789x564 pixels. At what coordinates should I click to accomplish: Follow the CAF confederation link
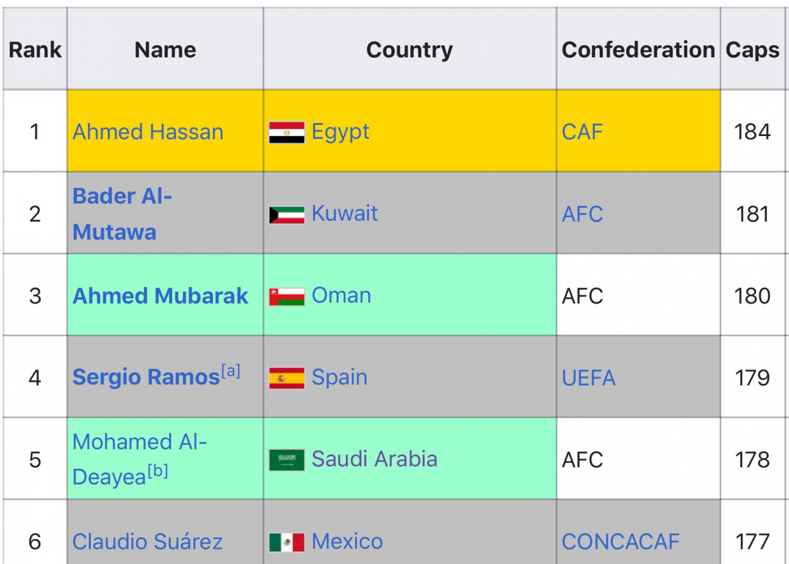(582, 132)
